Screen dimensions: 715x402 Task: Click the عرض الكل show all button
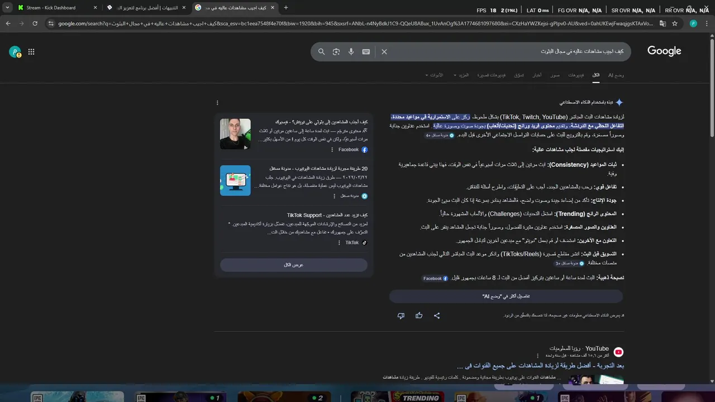294,265
